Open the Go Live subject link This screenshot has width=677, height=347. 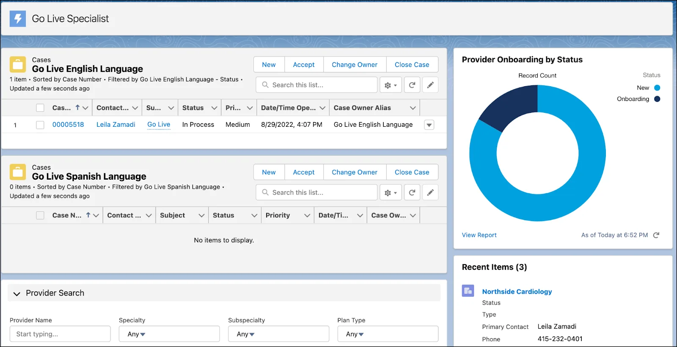[x=159, y=125]
